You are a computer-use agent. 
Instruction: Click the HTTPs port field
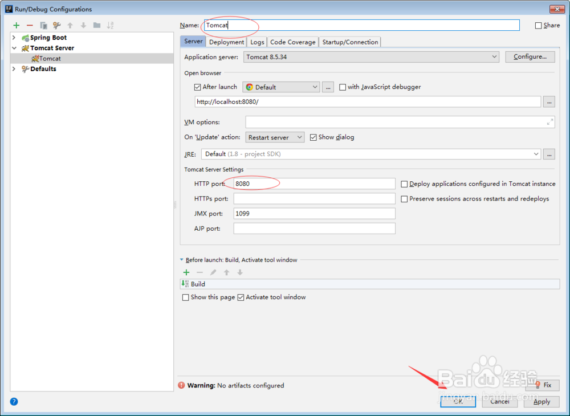point(314,199)
